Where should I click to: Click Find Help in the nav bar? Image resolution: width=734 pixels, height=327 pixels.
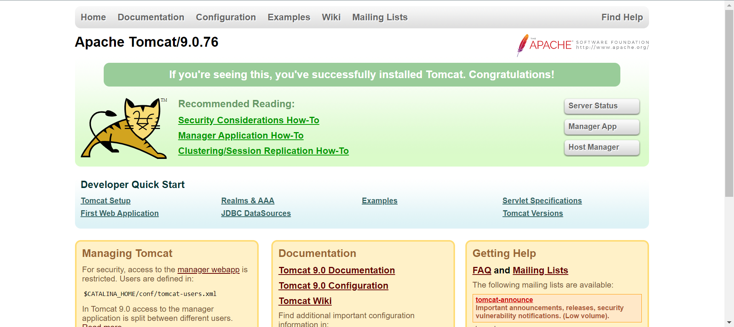click(x=622, y=17)
